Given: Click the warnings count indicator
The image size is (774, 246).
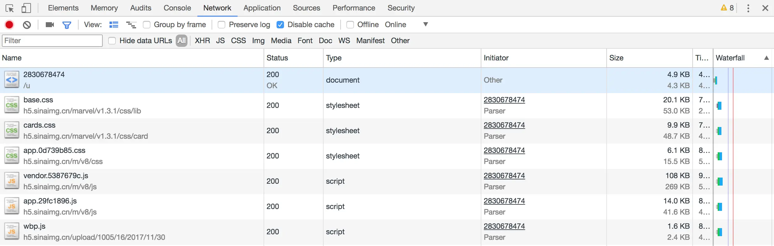Looking at the screenshot, I should (727, 8).
